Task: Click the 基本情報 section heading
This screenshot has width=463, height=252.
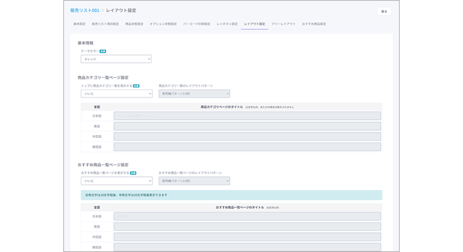Action: [x=85, y=43]
